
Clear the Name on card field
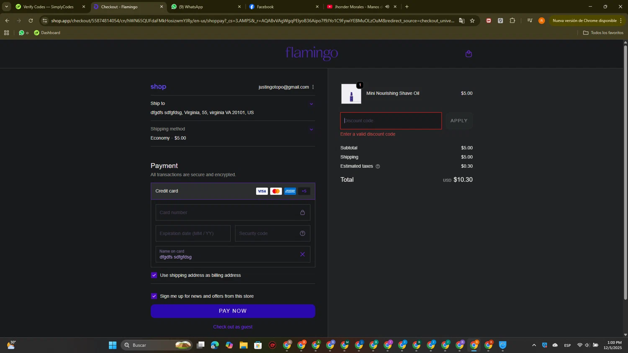302,254
